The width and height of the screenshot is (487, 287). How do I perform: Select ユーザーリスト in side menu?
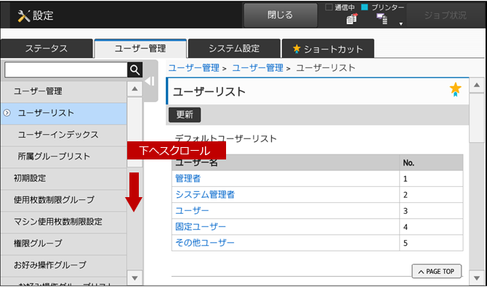pos(64,113)
